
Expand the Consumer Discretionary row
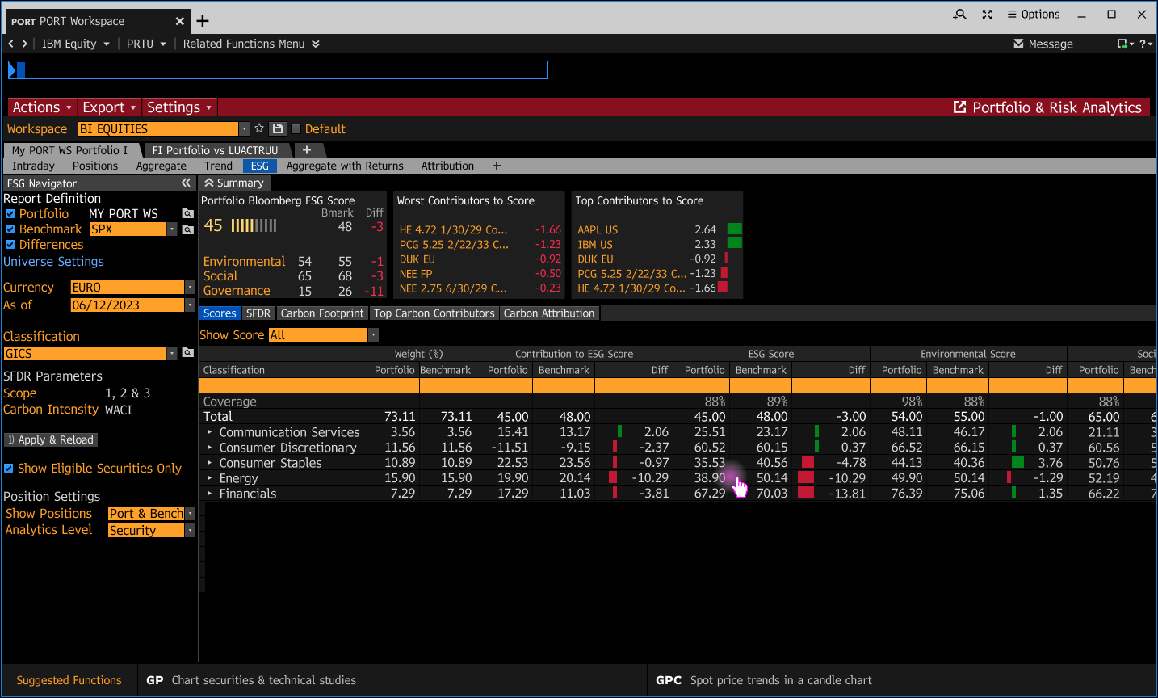coord(209,448)
